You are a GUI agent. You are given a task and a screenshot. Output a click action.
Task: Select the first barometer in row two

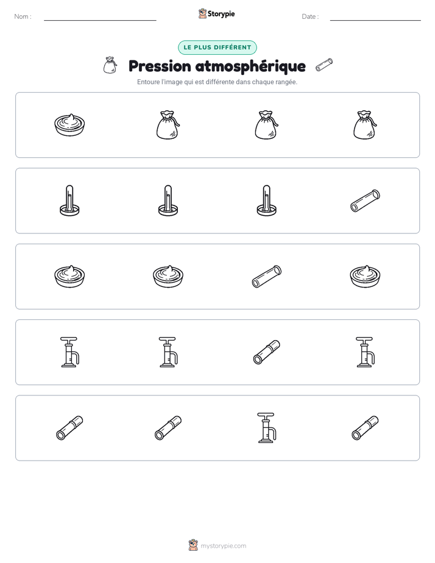[x=69, y=200]
